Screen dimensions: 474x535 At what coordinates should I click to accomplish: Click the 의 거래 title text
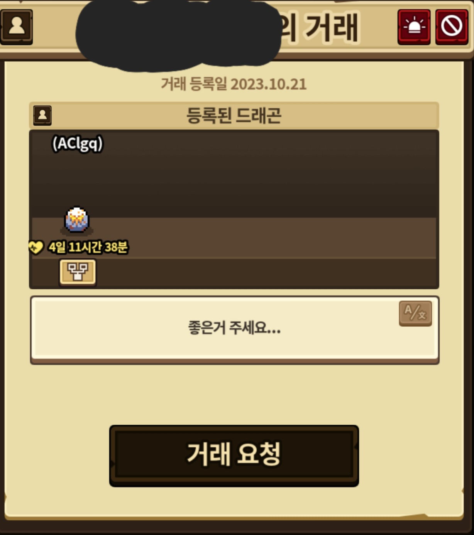320,28
